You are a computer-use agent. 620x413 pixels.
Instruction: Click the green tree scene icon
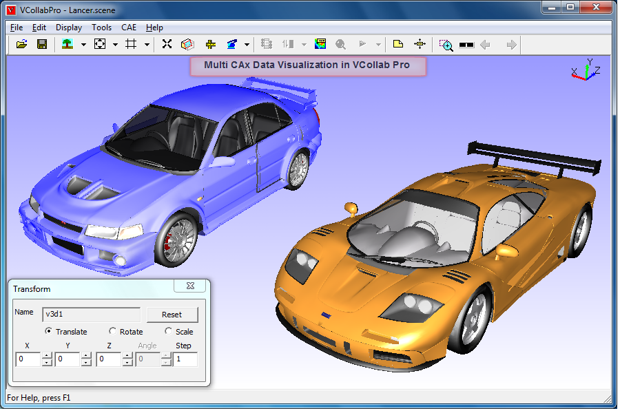coord(68,44)
